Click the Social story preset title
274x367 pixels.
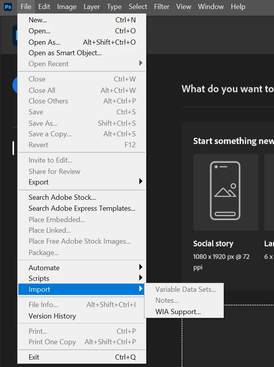click(213, 244)
